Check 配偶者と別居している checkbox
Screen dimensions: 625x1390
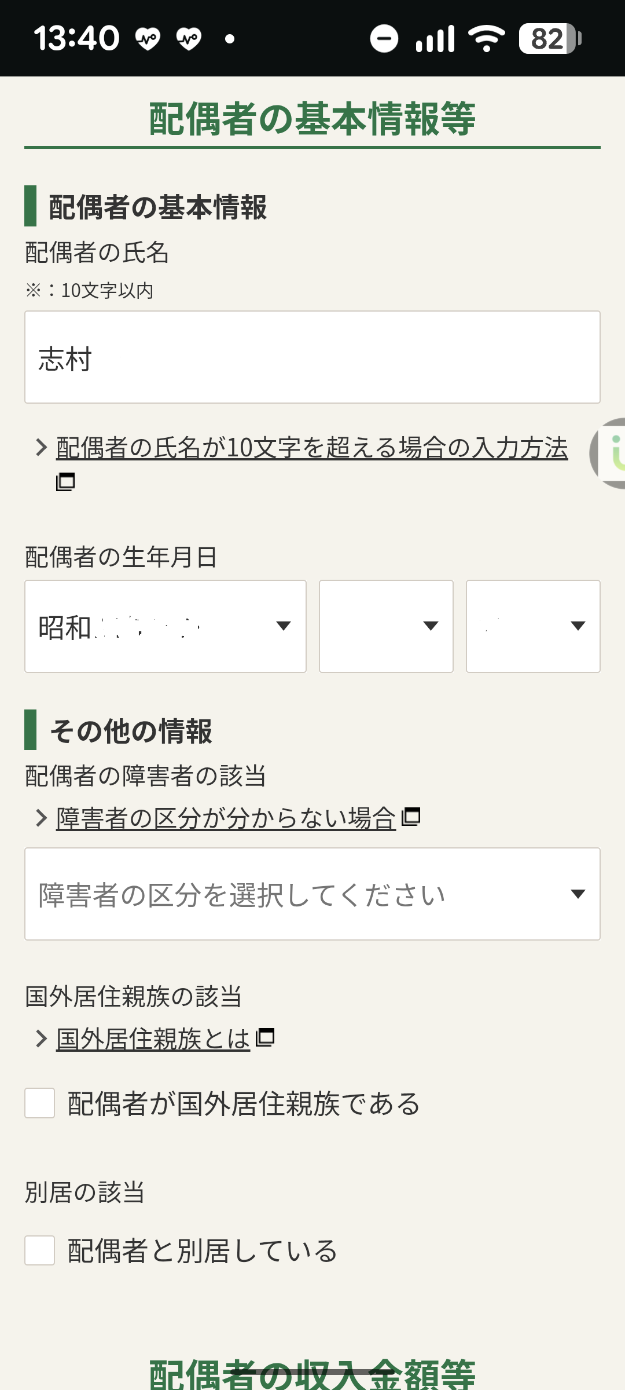tap(40, 1250)
